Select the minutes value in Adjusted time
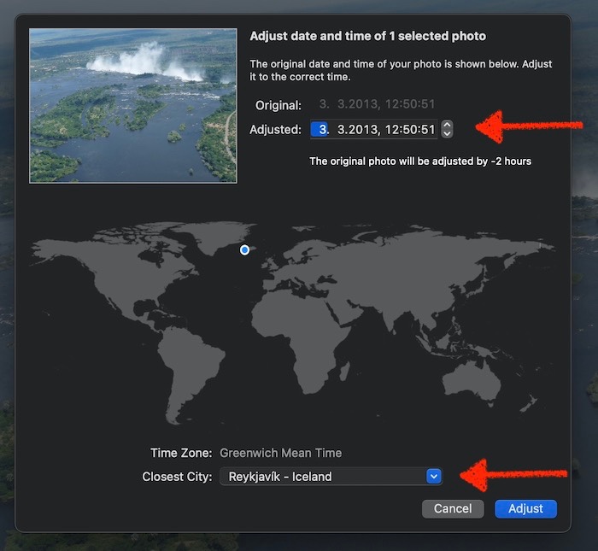Screen dimensions: 598x551 point(409,130)
